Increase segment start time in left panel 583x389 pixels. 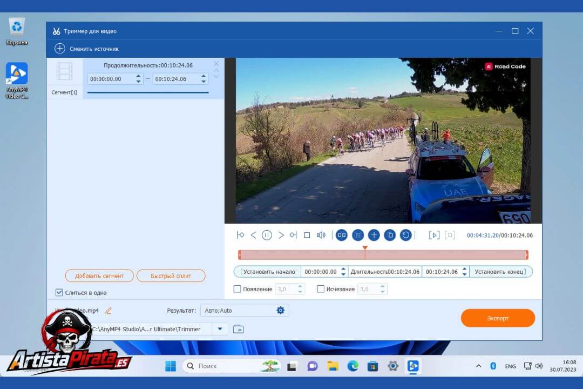click(x=138, y=76)
